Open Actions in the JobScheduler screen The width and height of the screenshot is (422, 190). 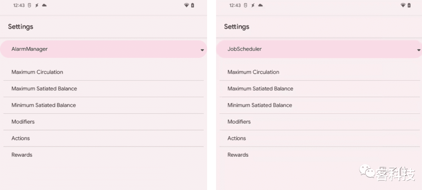pos(237,138)
